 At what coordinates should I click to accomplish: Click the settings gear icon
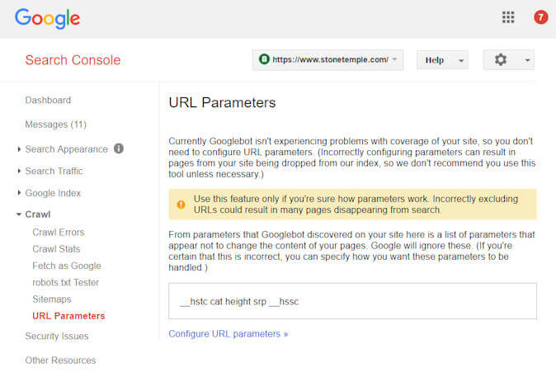(x=501, y=59)
